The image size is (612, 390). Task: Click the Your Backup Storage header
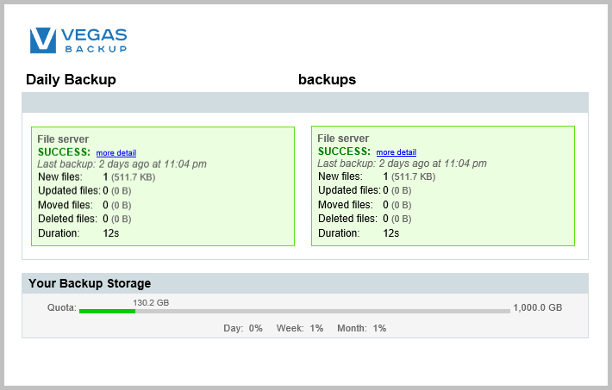90,282
